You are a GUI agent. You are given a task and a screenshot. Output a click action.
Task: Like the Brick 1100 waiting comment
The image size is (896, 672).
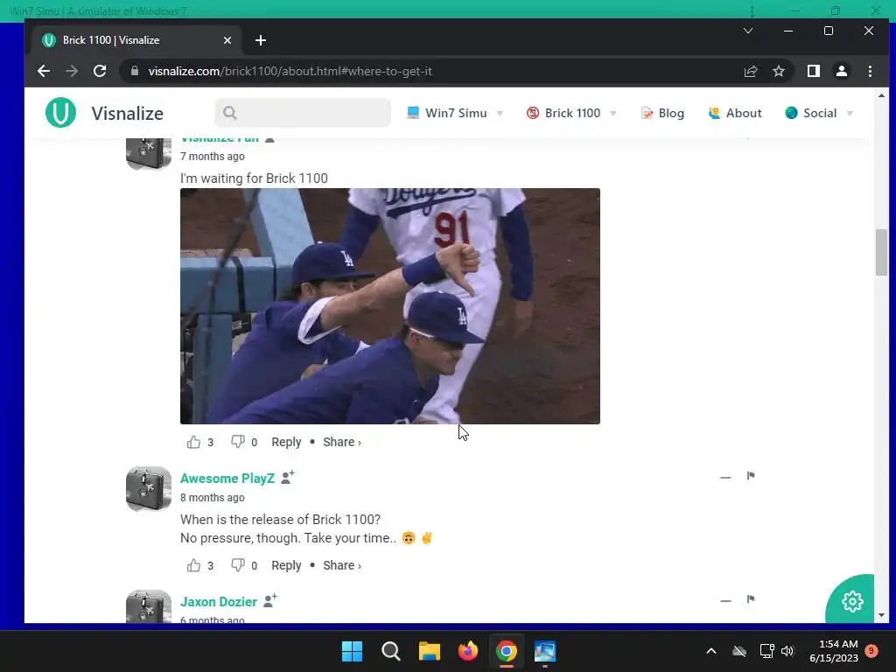pyautogui.click(x=193, y=442)
